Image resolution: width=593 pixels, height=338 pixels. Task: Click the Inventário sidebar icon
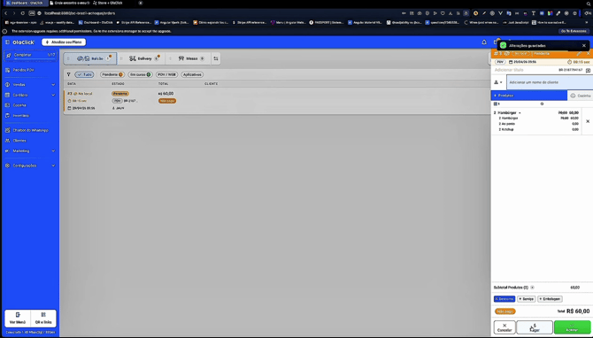[8, 115]
